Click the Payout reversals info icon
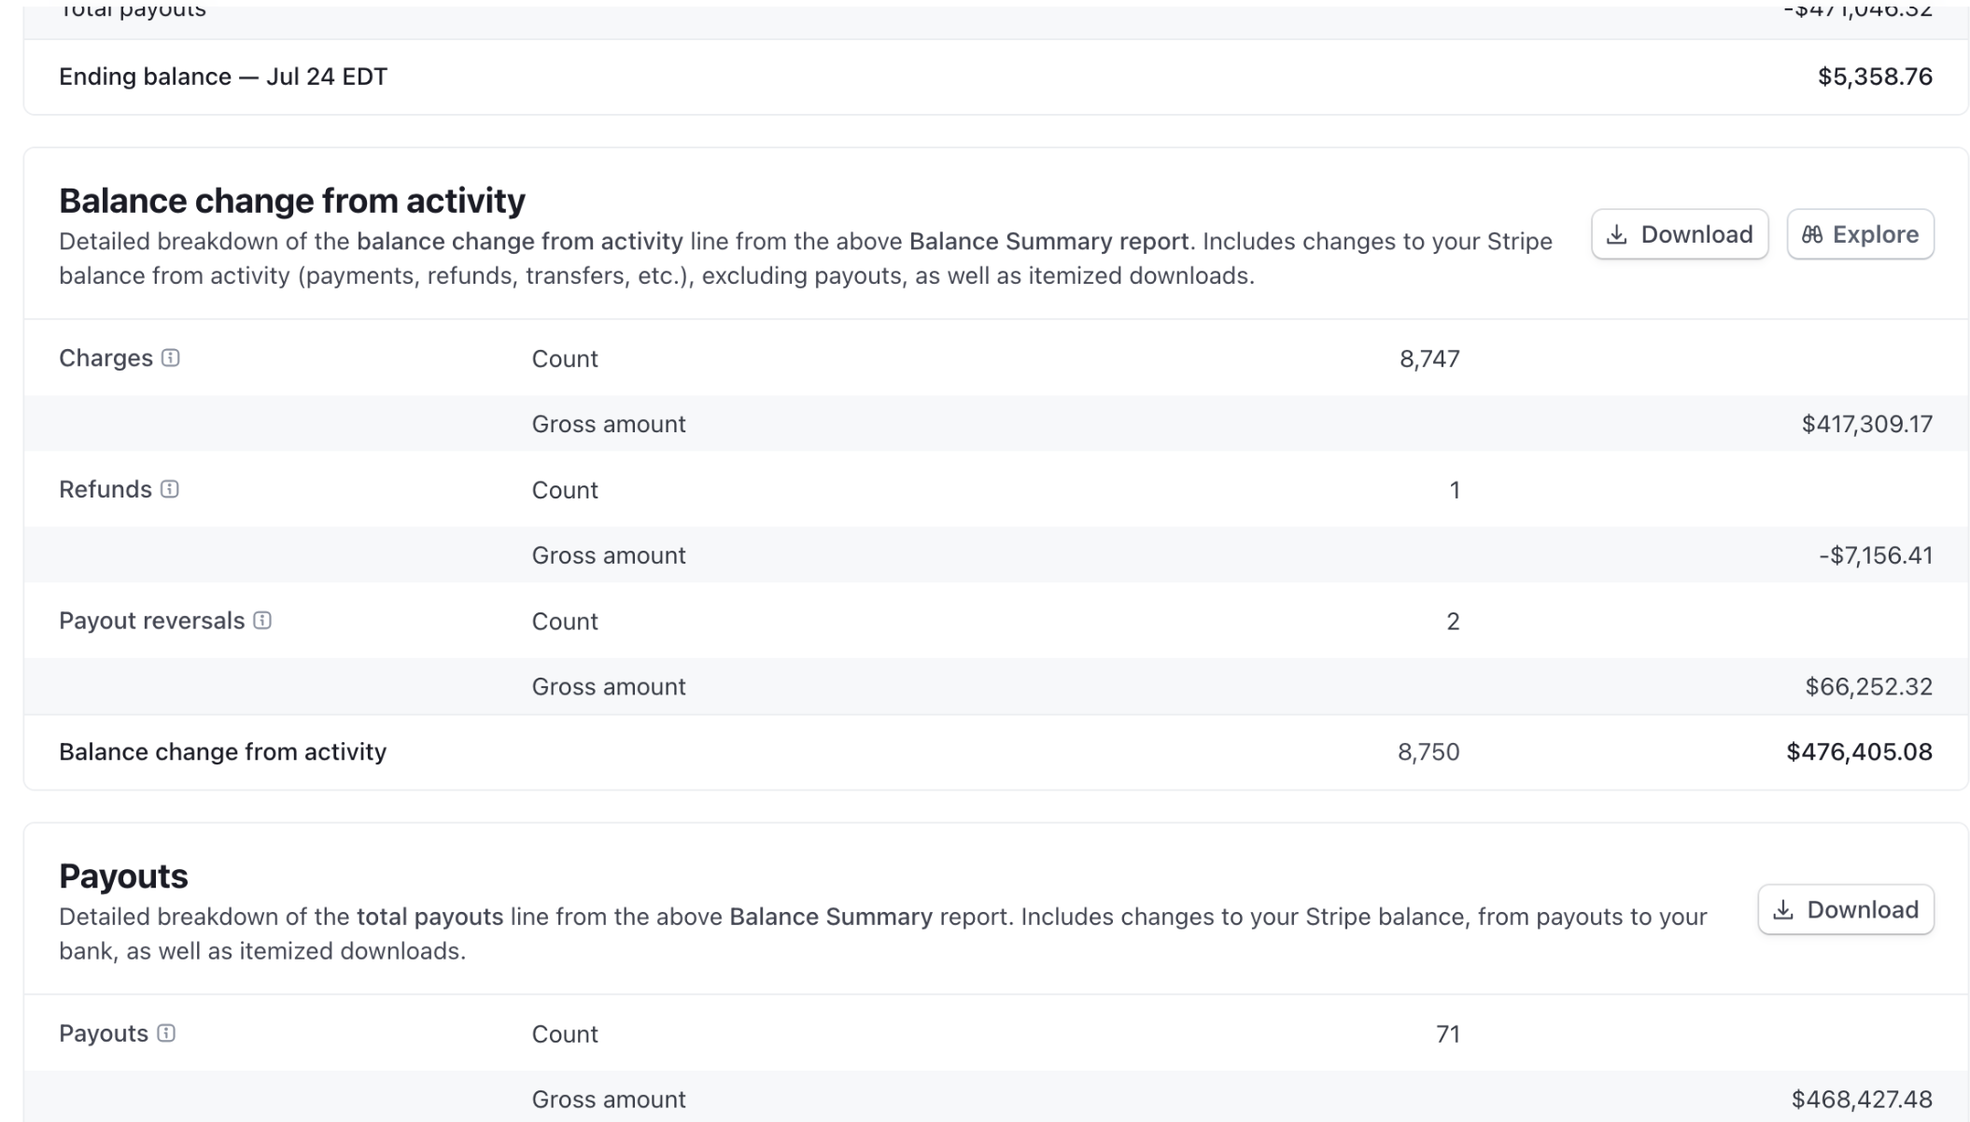The width and height of the screenshot is (1970, 1122). click(262, 621)
